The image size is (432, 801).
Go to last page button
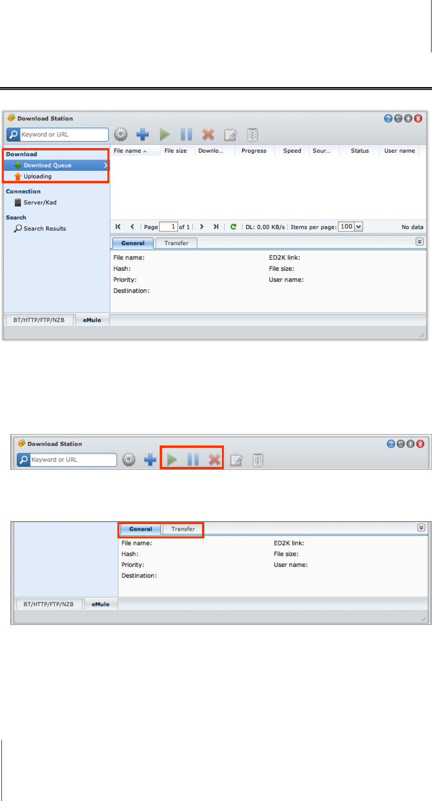(x=216, y=227)
